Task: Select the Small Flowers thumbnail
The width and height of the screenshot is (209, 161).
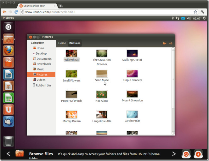Action: tap(71, 74)
